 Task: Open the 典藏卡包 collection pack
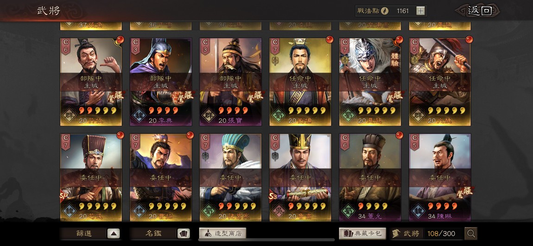(362, 233)
